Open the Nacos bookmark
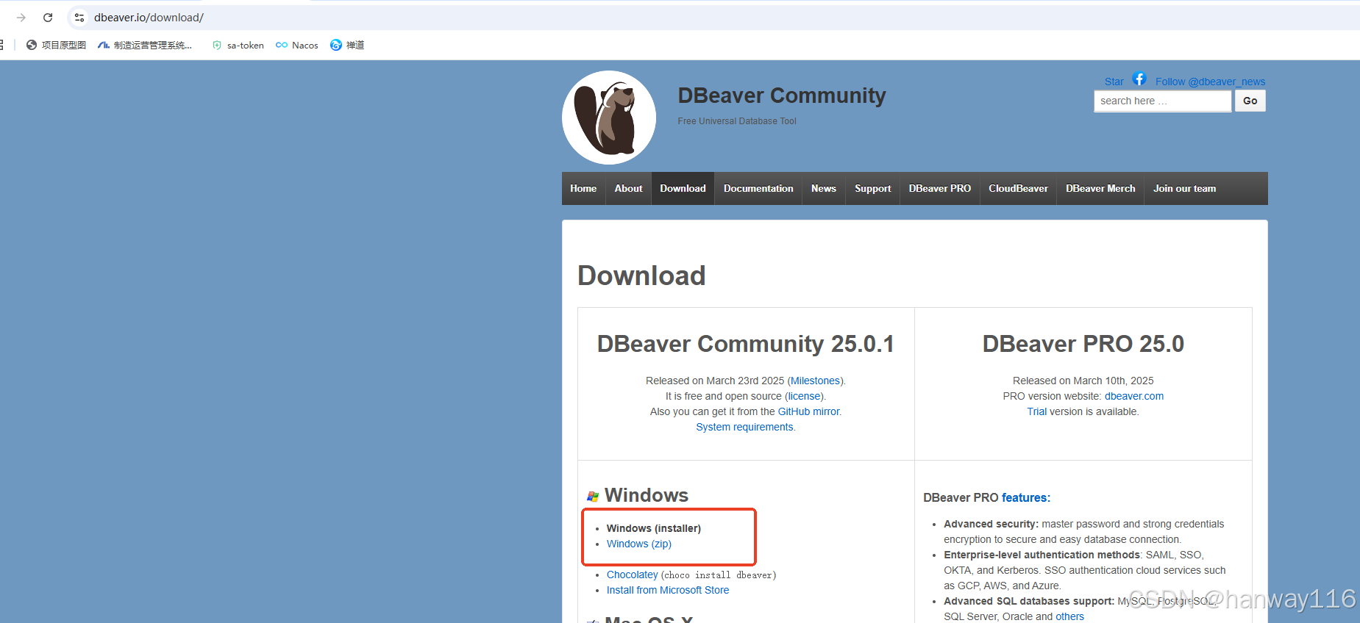Image resolution: width=1360 pixels, height=623 pixels. coord(297,46)
